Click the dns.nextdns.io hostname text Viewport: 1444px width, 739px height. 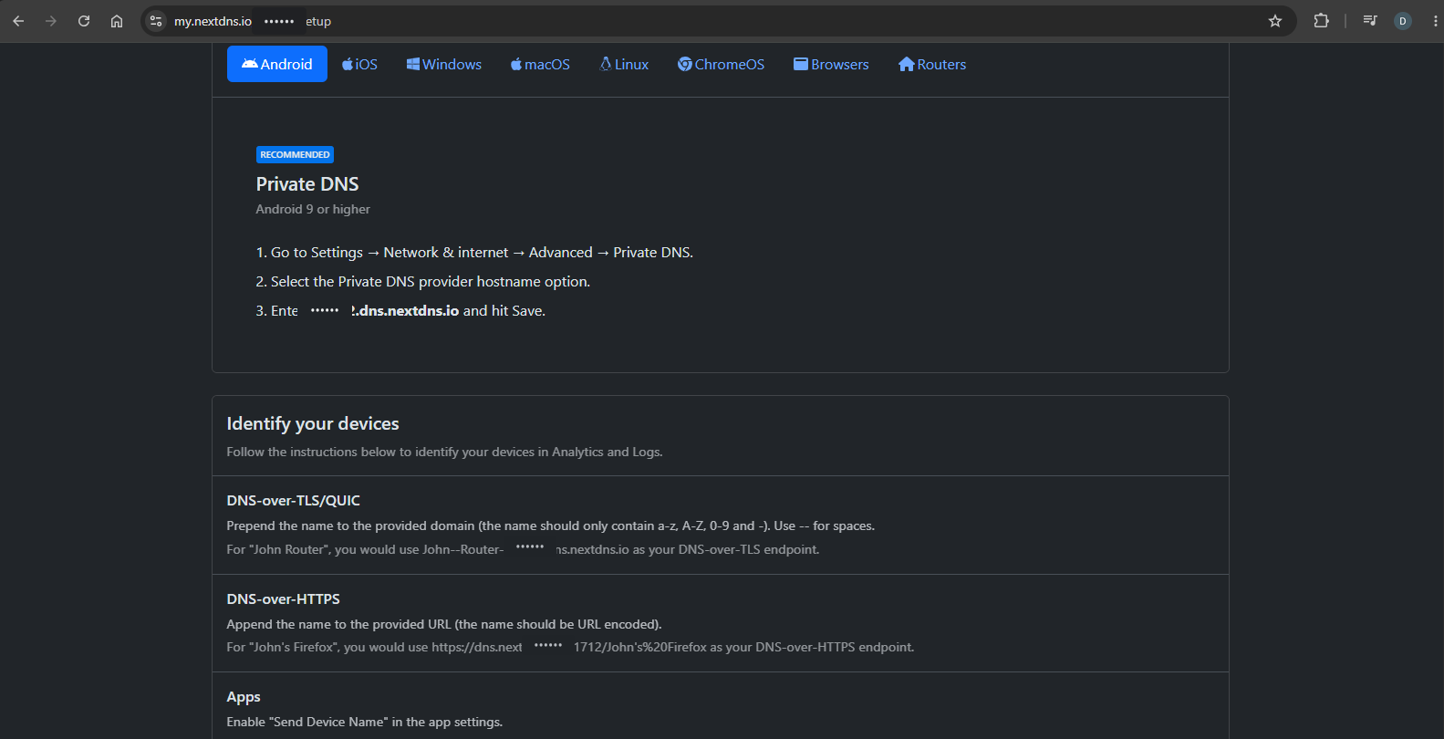[406, 311]
